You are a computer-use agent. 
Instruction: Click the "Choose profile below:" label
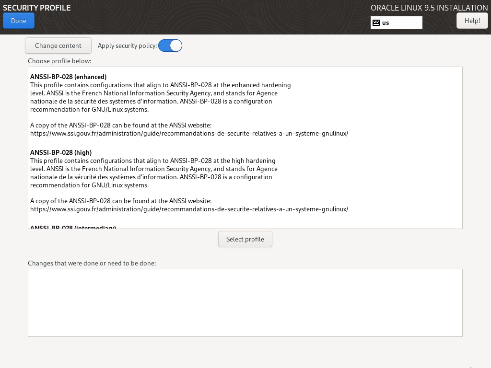coord(59,61)
